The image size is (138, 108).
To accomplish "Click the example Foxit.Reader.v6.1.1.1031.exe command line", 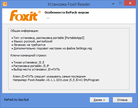I will [56, 80].
